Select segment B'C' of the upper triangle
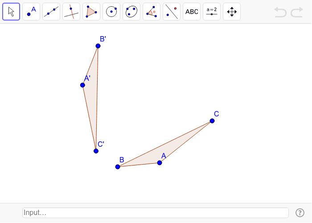Image resolution: width=312 pixels, height=223 pixels. 97,99
